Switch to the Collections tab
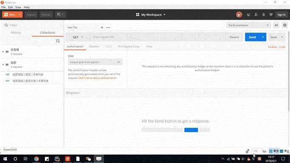290x163 pixels. [48, 33]
